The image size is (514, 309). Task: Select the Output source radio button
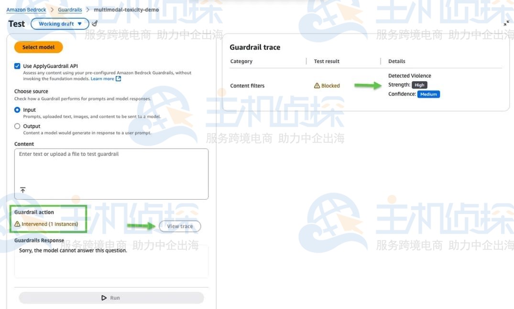pos(17,126)
